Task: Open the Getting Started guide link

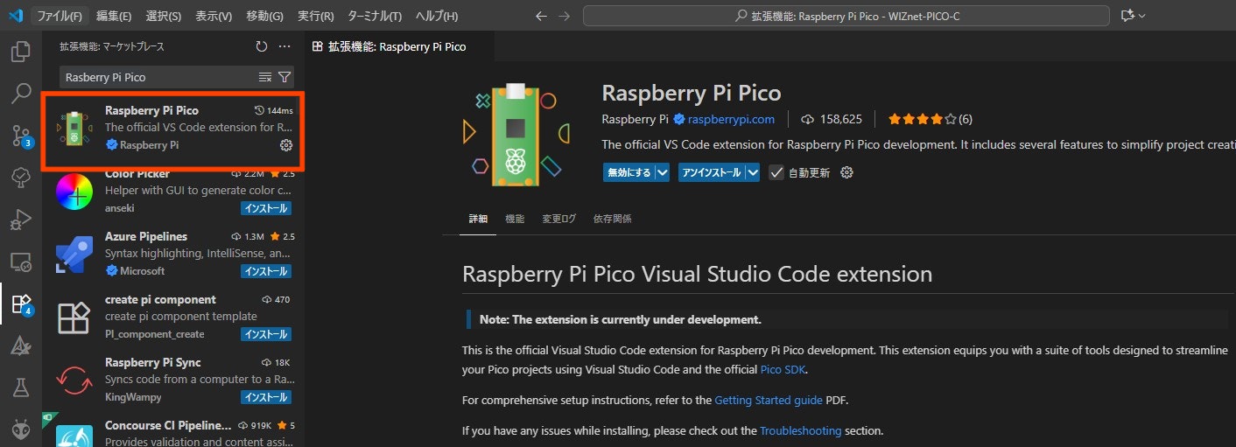Action: [769, 400]
